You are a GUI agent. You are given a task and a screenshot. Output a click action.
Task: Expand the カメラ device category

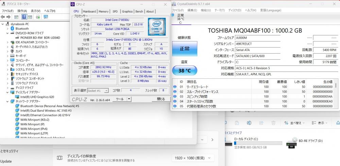[x=7, y=51]
